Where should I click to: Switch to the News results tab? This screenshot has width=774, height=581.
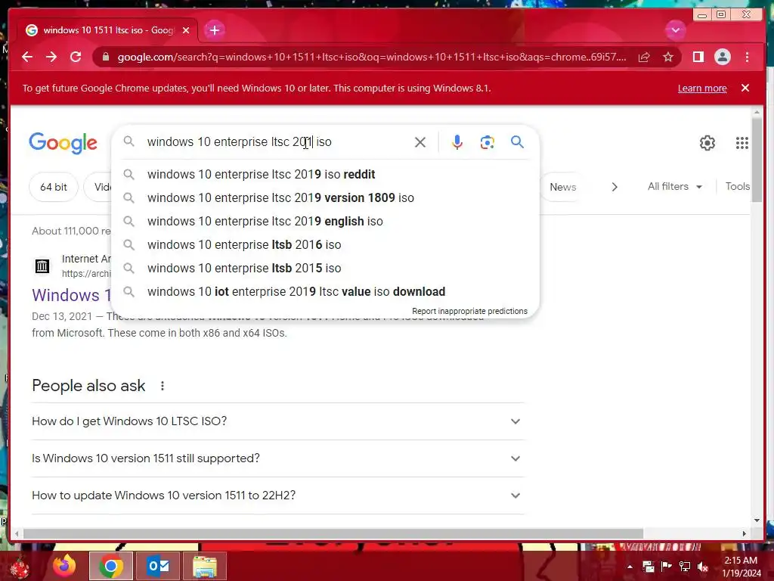coord(562,188)
